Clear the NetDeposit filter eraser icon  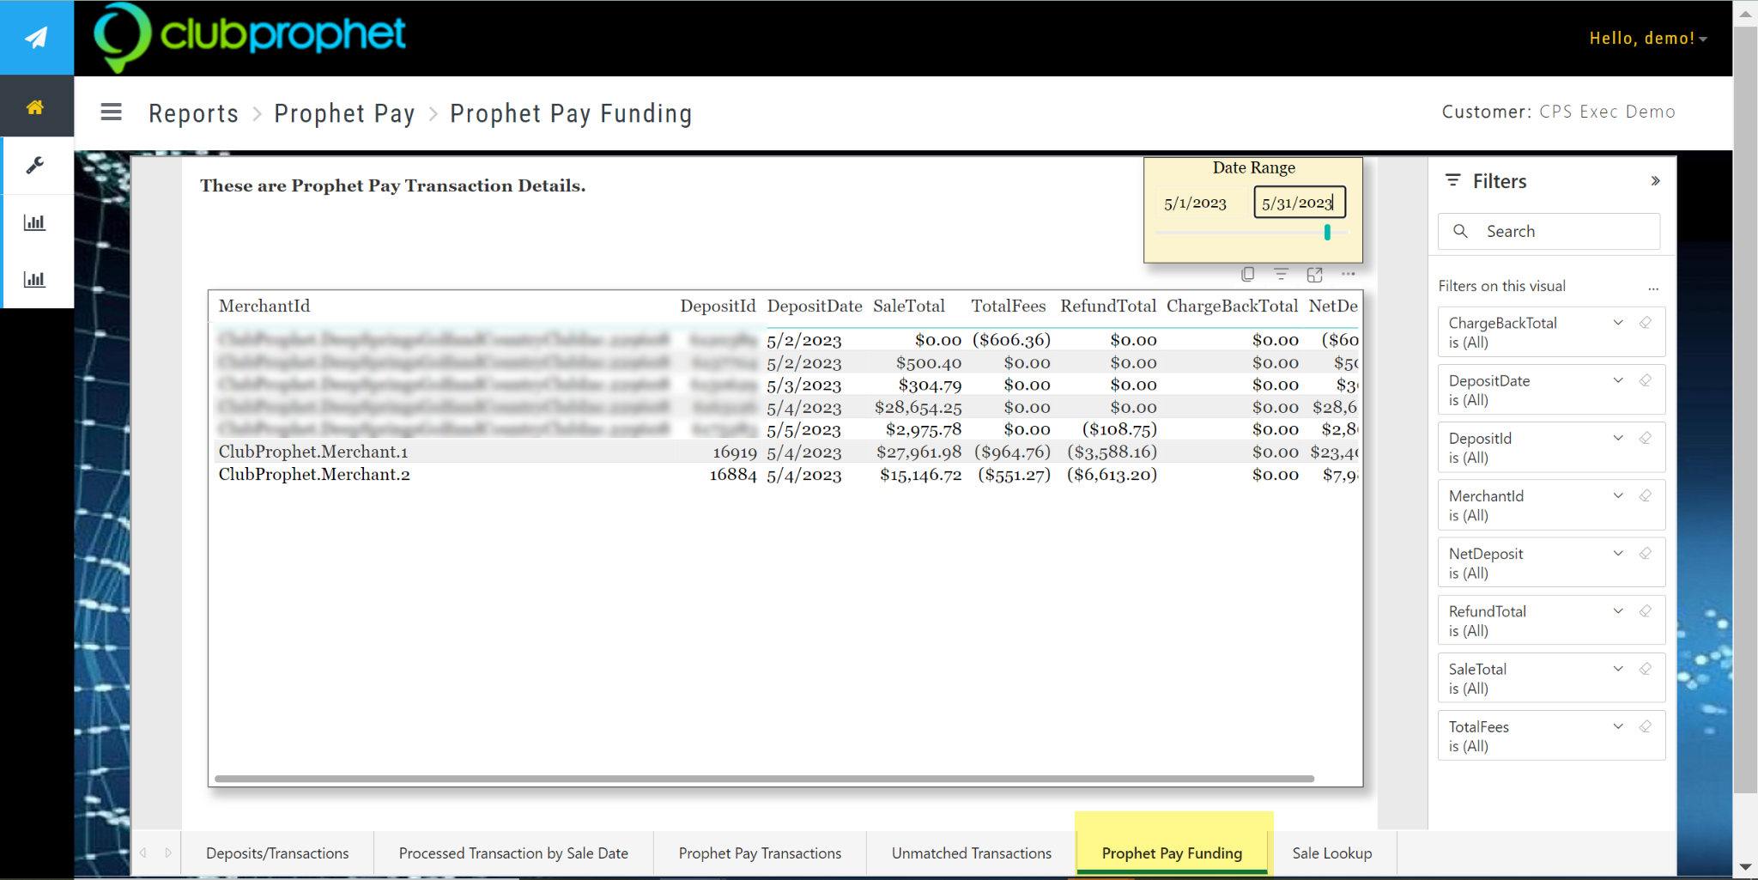(x=1646, y=553)
